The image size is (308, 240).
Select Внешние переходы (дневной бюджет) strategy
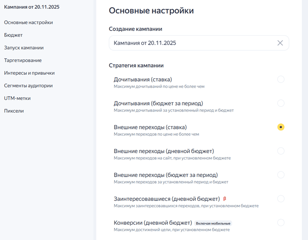coord(281,151)
